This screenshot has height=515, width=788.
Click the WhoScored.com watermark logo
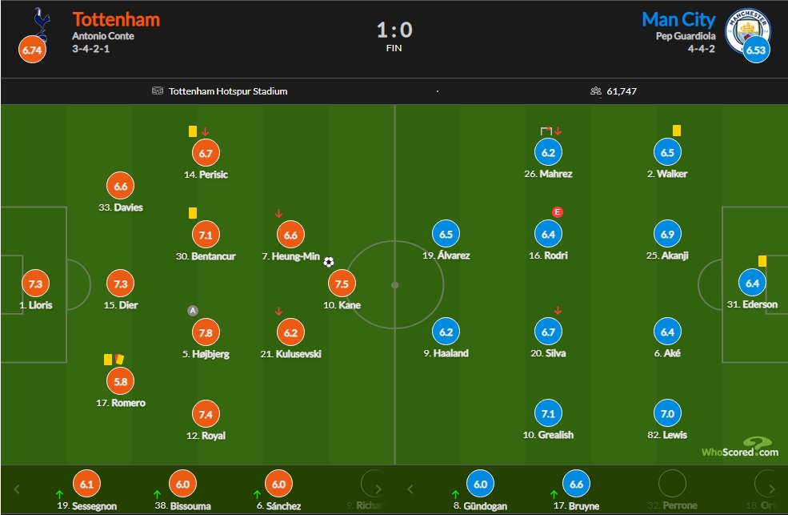tap(740, 447)
